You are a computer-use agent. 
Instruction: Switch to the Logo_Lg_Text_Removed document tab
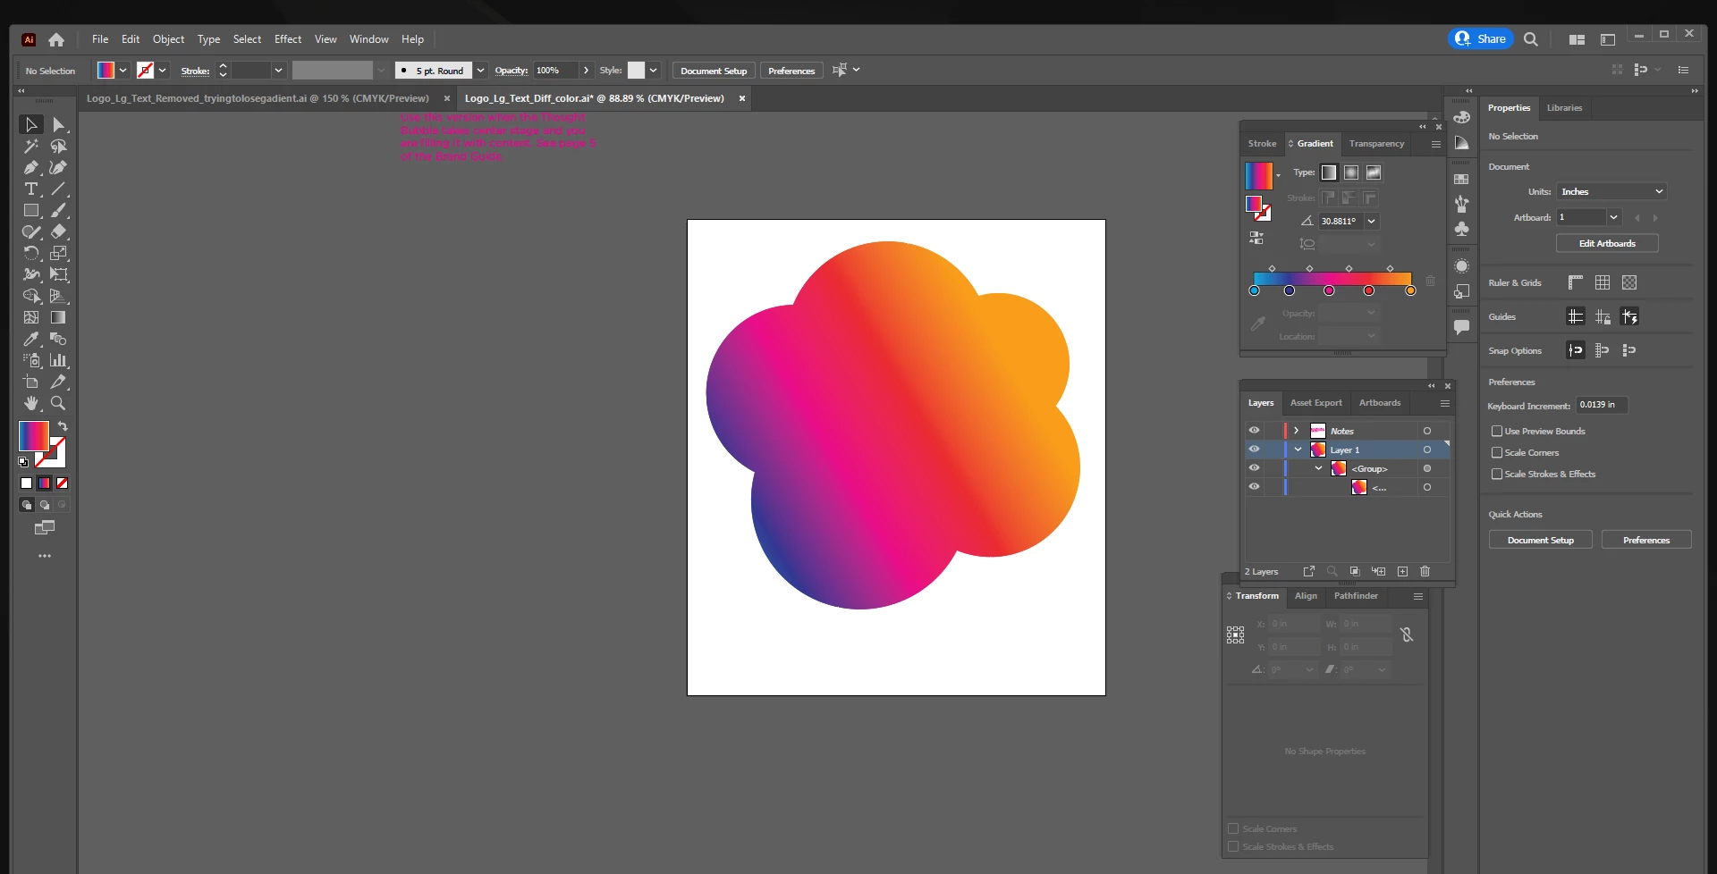258,98
